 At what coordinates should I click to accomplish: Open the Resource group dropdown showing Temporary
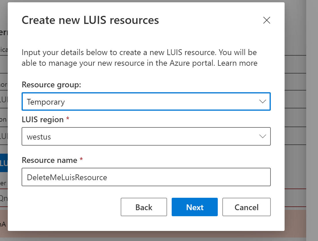pos(146,101)
